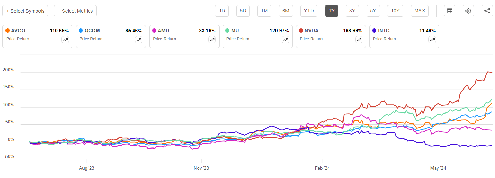Screen dimensions: 495x178
Task: Click the AMD trend chart icon
Action: pyautogui.click(x=212, y=40)
